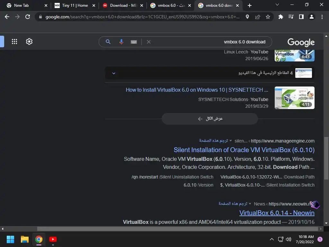The width and height of the screenshot is (329, 247).
Task: Open the notification count badge
Action: [x=320, y=239]
